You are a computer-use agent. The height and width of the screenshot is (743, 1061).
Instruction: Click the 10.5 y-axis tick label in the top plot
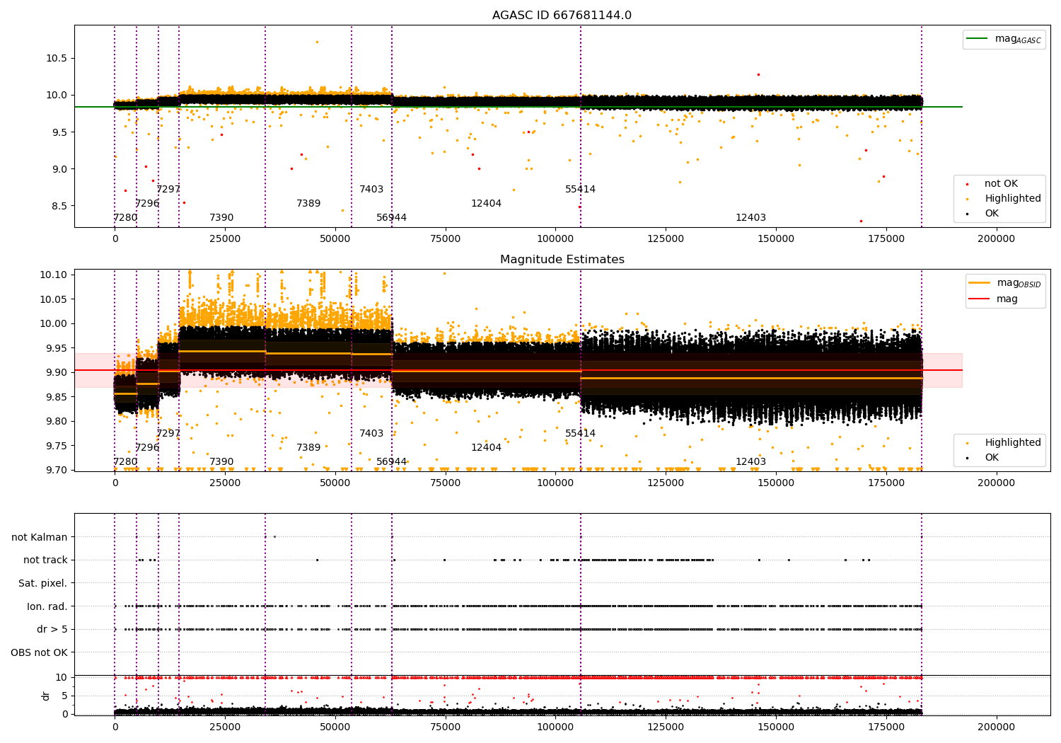[57, 59]
